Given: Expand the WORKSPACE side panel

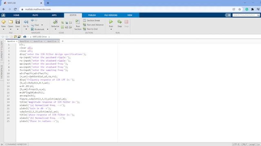Looking at the screenshot, I should pyautogui.click(x=2, y=72).
